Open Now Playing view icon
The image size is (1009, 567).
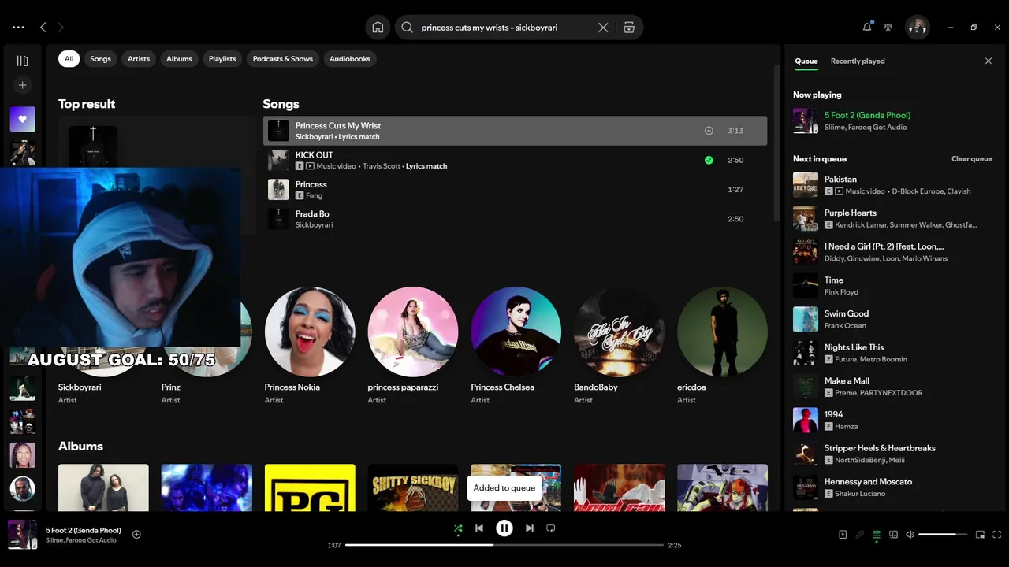click(x=843, y=535)
